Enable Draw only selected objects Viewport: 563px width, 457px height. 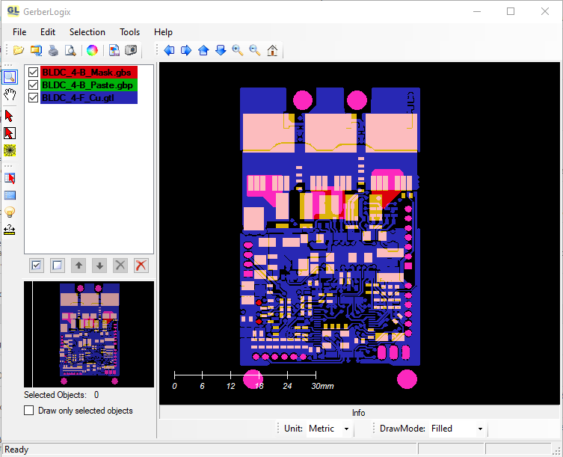[x=29, y=411]
